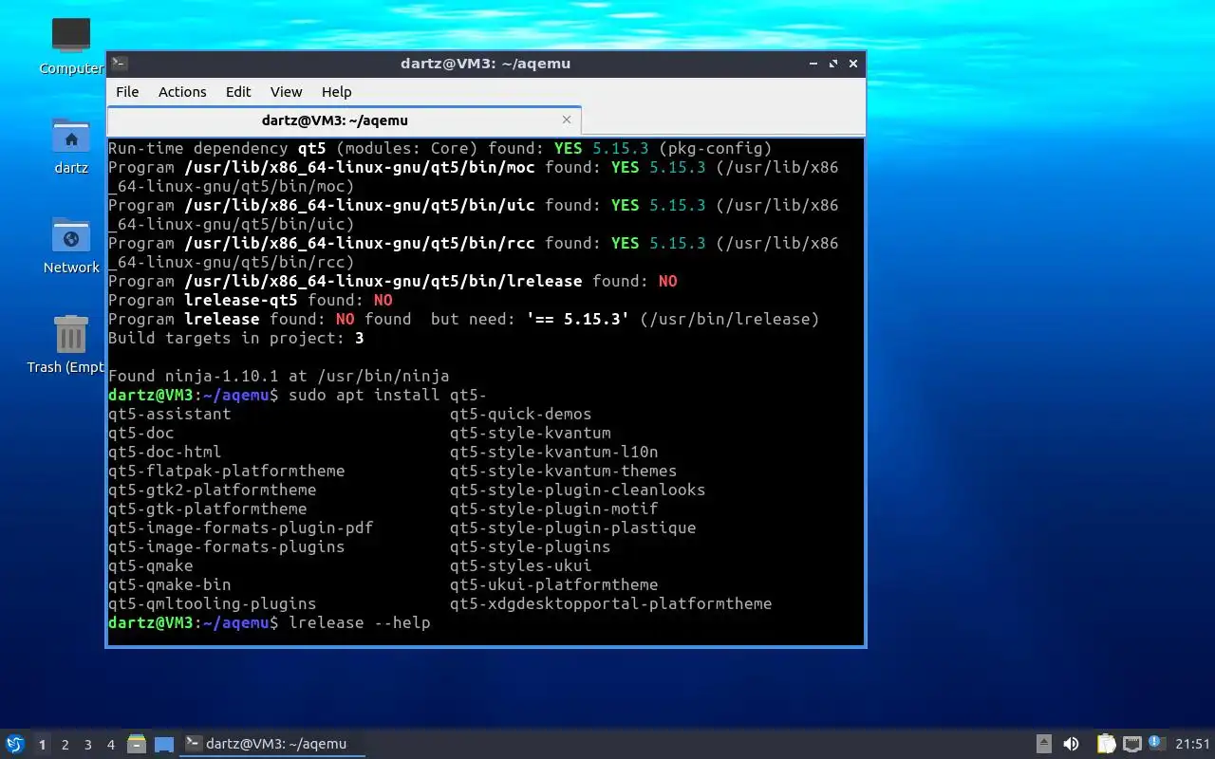Open the volume control speaker icon
This screenshot has height=759, width=1215.
click(1071, 744)
